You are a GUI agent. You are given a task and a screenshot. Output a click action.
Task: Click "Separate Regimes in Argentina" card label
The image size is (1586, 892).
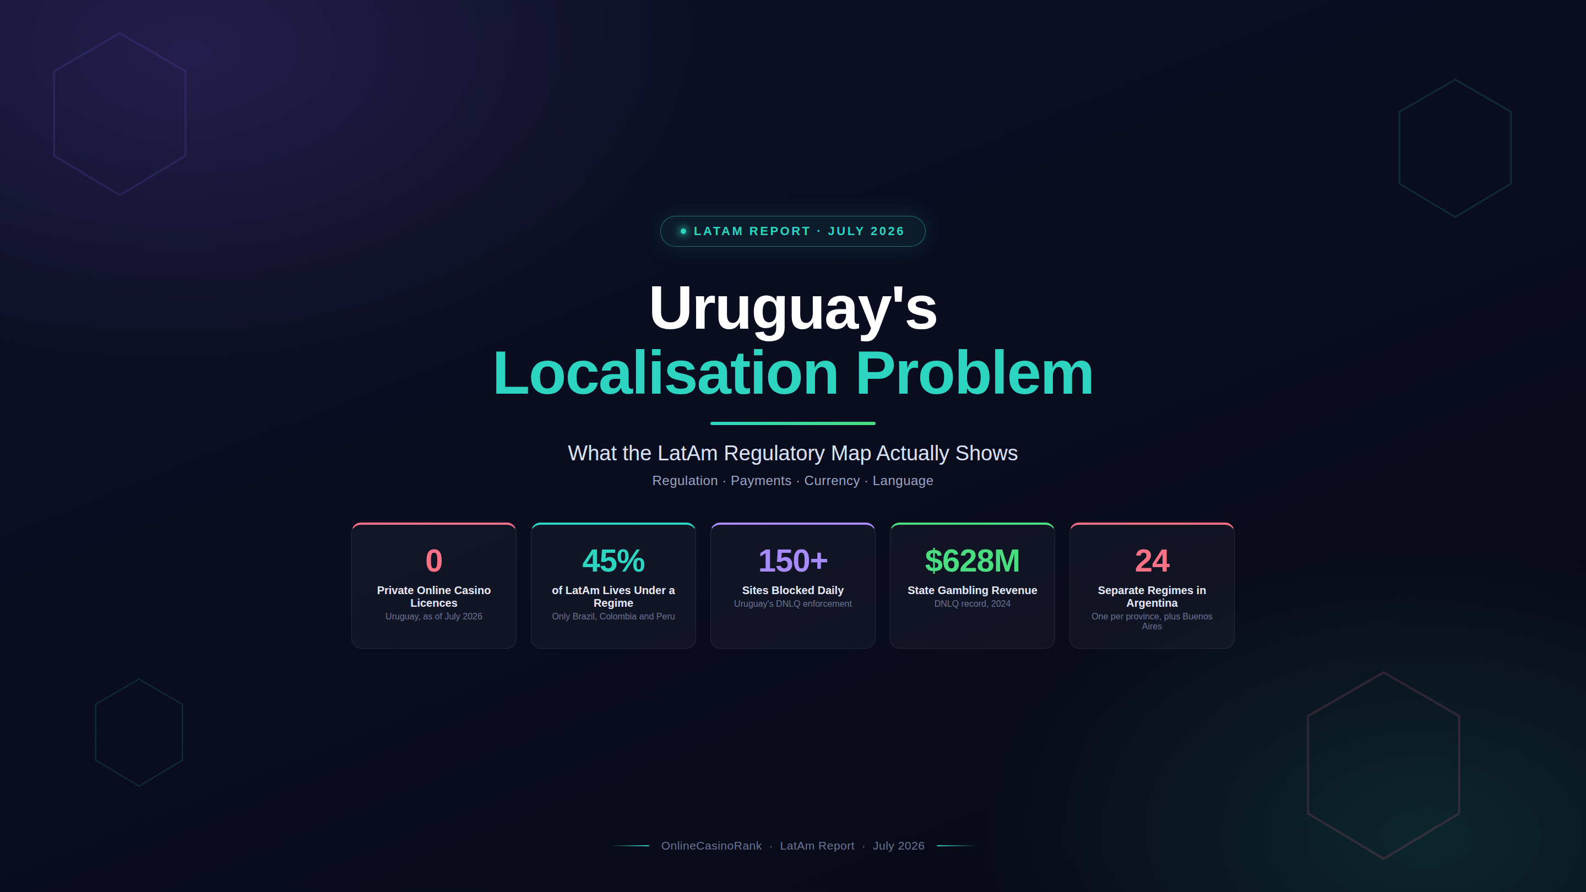point(1152,596)
